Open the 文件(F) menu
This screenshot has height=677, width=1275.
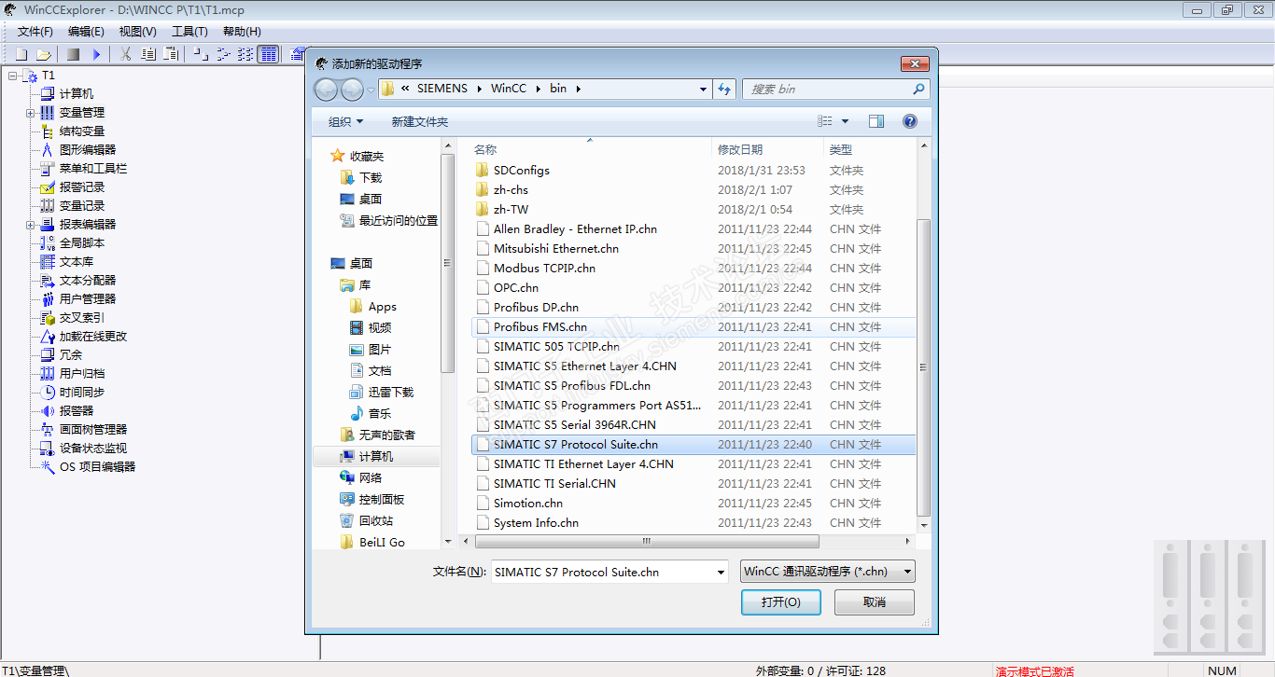tap(35, 32)
